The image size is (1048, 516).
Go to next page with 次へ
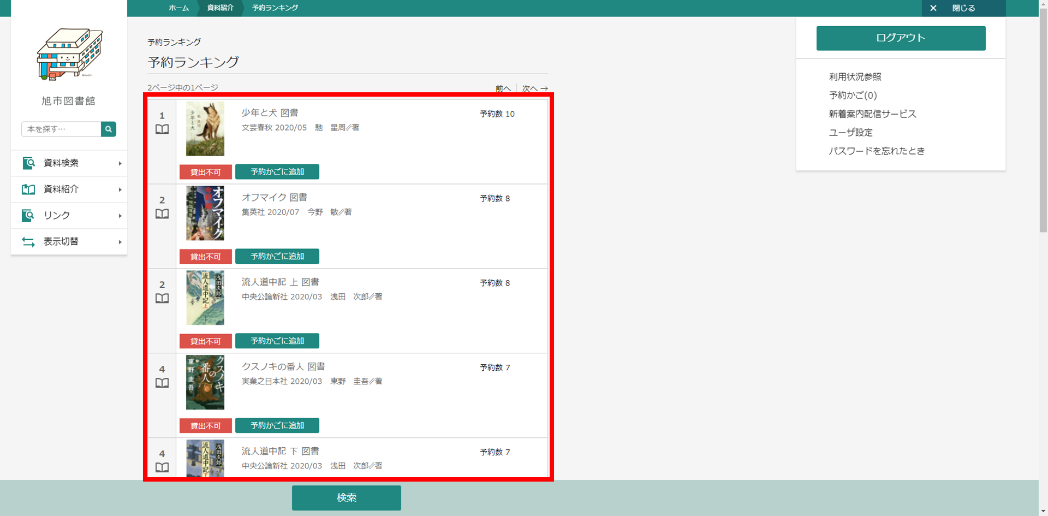534,88
